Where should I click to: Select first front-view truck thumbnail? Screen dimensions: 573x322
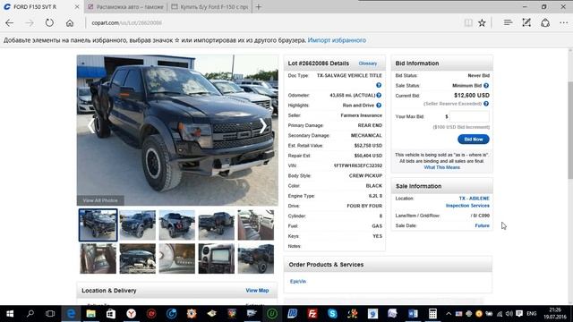click(x=98, y=225)
